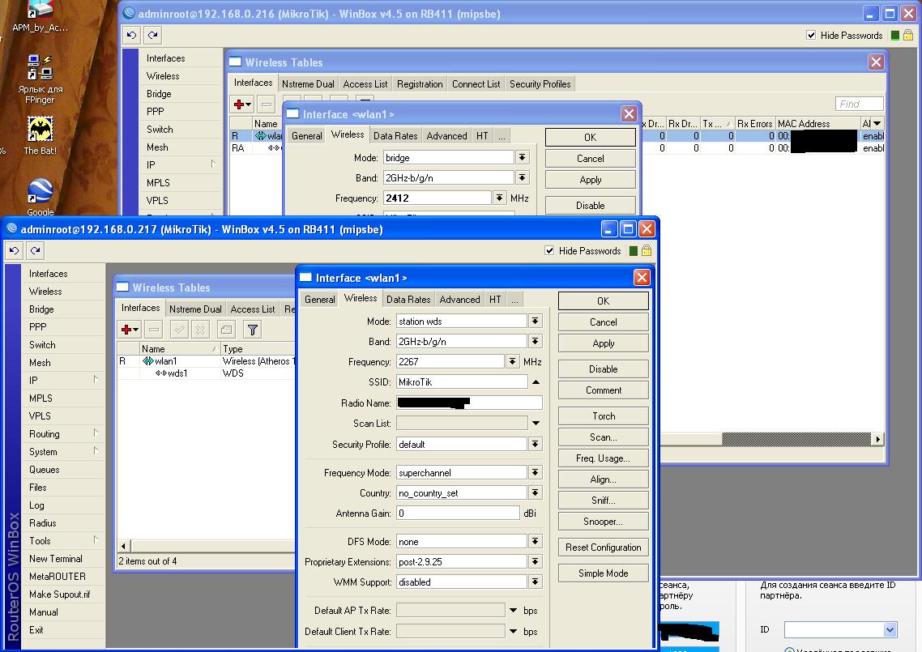922x652 pixels.
Task: Open Country no_country_set dropdown
Action: pos(535,492)
